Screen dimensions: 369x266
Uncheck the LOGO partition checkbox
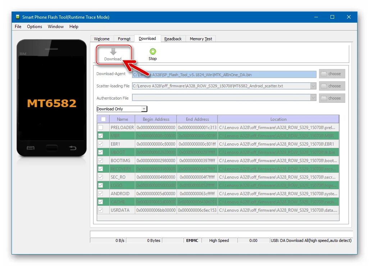[x=100, y=185]
